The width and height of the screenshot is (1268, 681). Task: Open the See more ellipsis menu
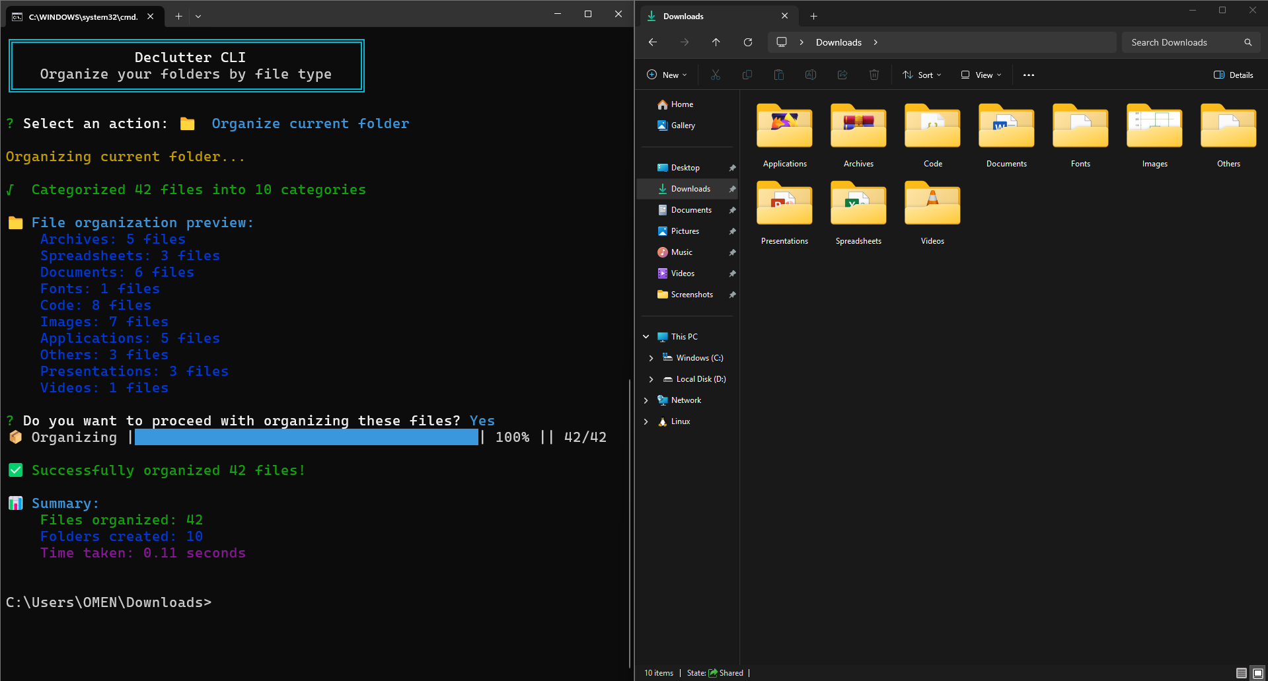[x=1029, y=75]
